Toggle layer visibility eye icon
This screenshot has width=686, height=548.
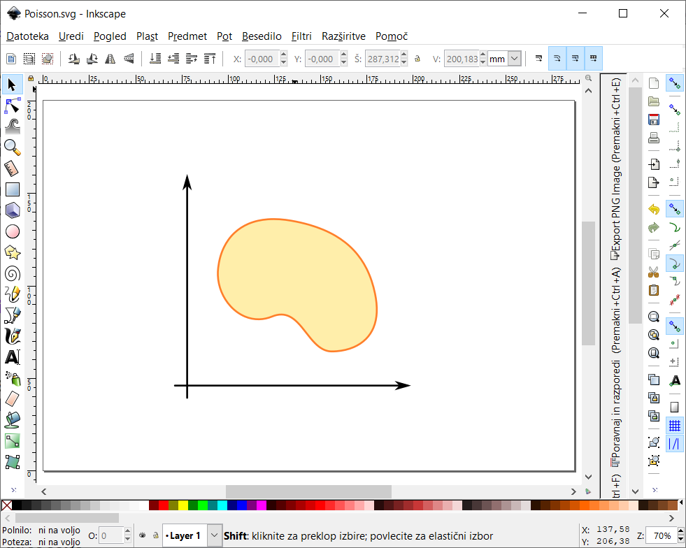(x=143, y=536)
